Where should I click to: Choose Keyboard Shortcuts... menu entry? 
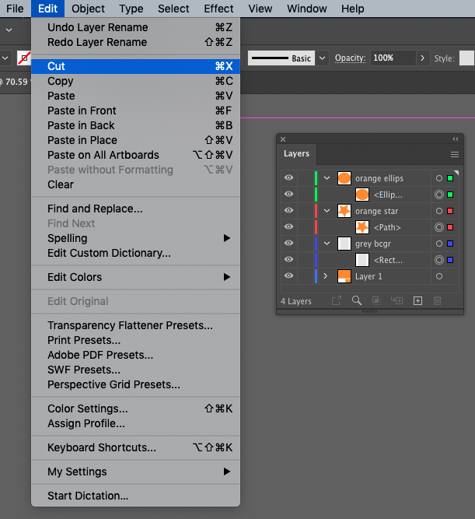tap(102, 447)
